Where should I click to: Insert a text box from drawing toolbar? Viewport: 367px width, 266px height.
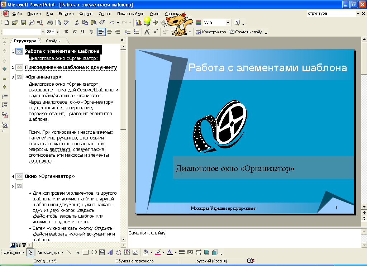[102, 252]
